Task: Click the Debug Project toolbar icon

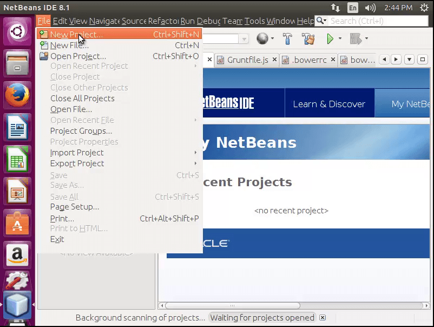Action: [356, 38]
